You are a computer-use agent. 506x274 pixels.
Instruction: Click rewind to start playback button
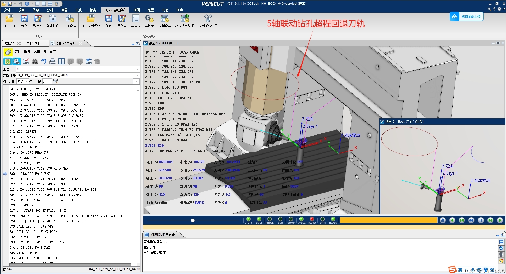tap(462, 220)
